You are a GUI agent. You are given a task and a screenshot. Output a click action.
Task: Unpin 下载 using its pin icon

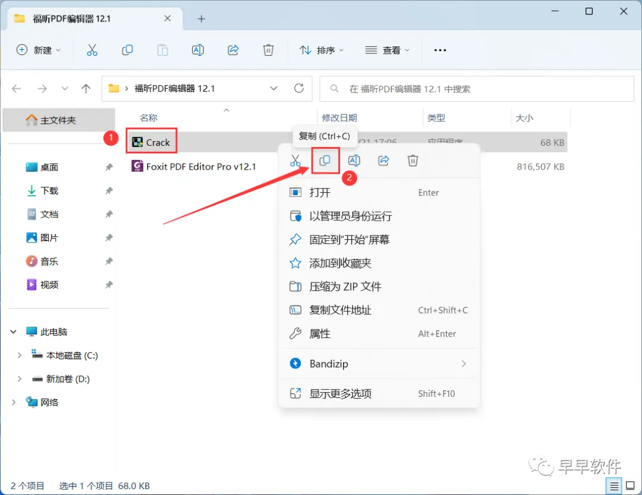click(x=109, y=190)
